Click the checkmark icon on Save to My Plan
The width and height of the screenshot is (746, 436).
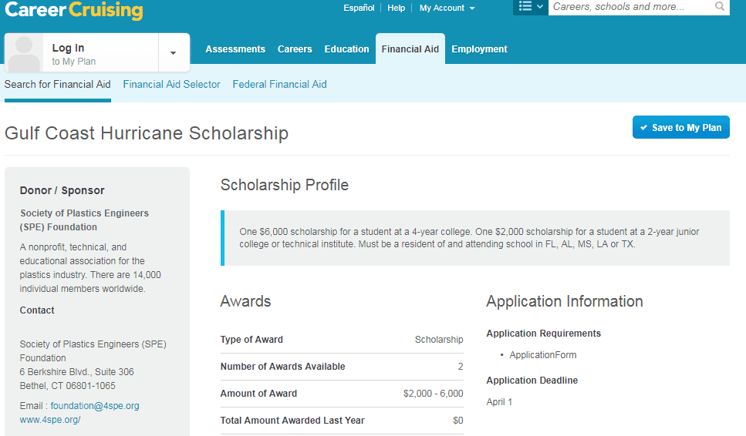coord(643,128)
